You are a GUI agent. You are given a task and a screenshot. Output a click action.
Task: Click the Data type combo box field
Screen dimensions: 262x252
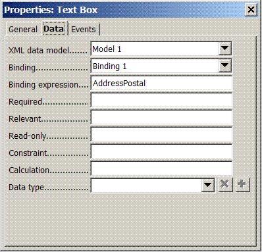[146, 186]
